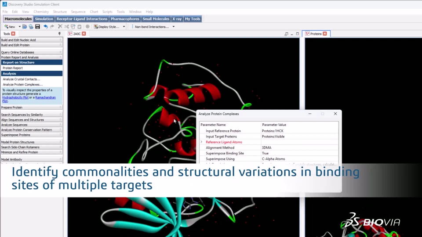422x237 pixels.
Task: Open the Window menu
Action: [135, 11]
